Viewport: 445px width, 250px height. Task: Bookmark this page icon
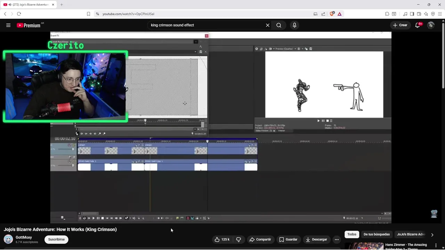[x=88, y=14]
